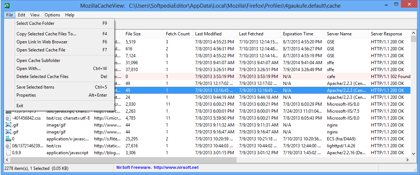This screenshot has height=175, width=420.
Task: Click the icon of the application/x-javascript file named 0
Action: pos(8,139)
